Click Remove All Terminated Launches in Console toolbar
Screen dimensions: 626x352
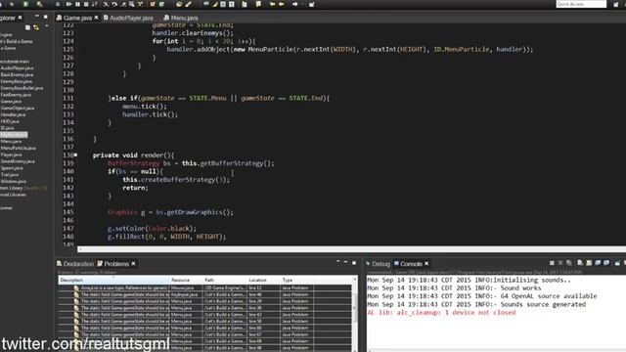[x=569, y=263]
